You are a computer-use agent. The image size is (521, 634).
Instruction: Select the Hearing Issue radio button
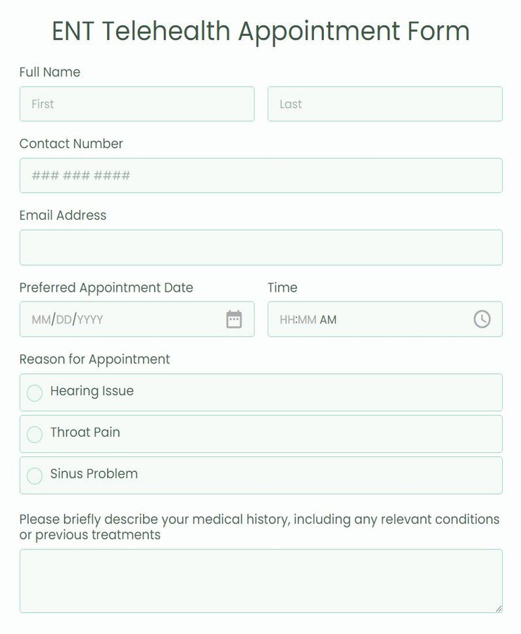pos(34,392)
